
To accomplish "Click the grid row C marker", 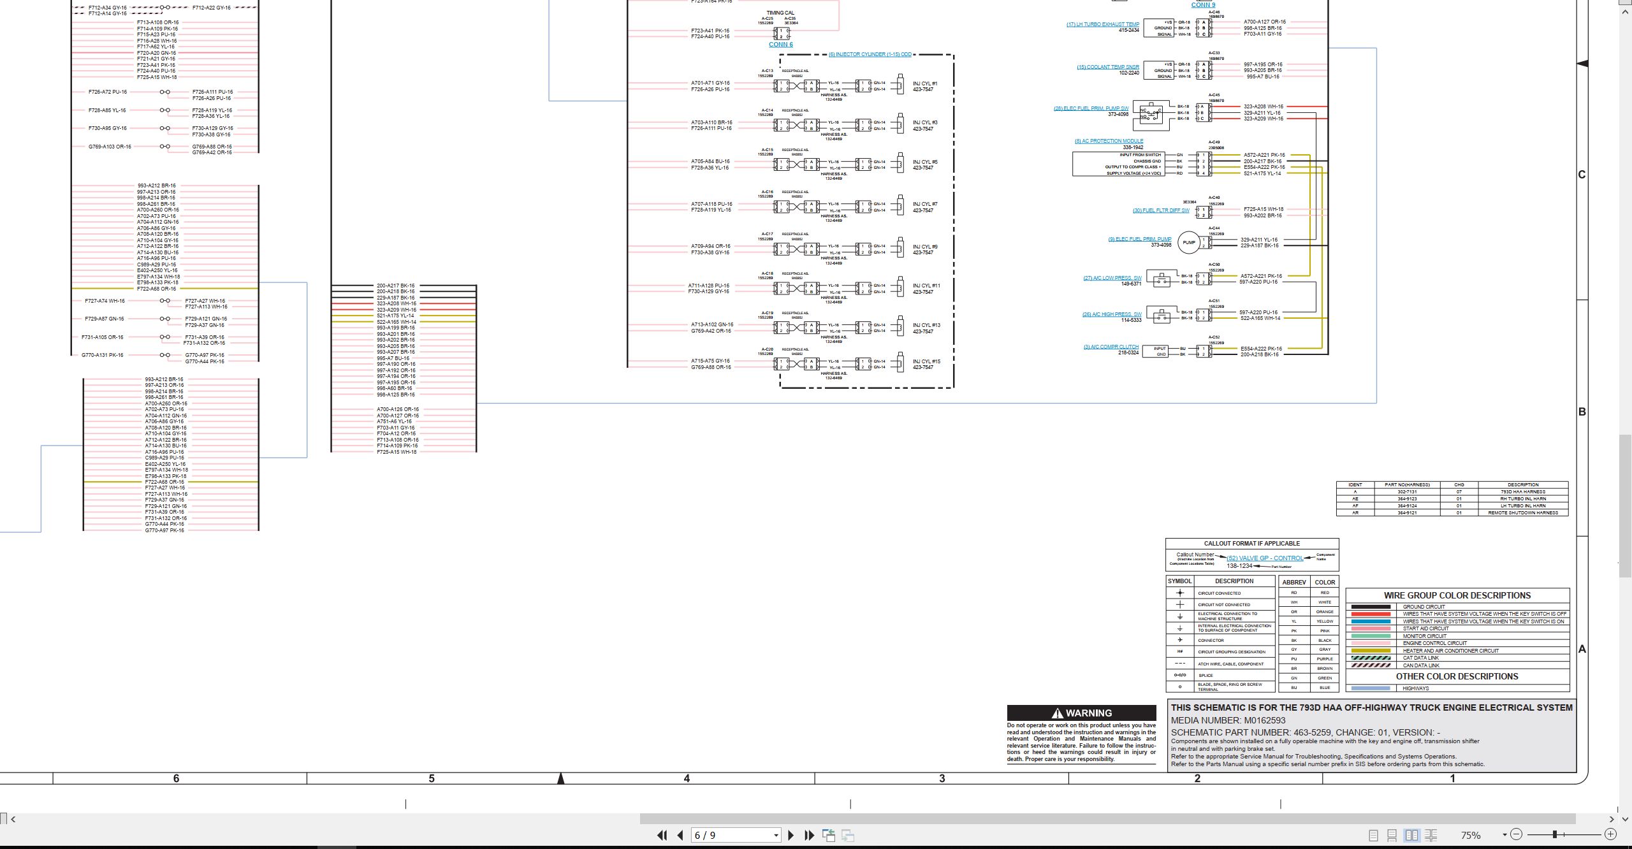I will coord(1582,175).
